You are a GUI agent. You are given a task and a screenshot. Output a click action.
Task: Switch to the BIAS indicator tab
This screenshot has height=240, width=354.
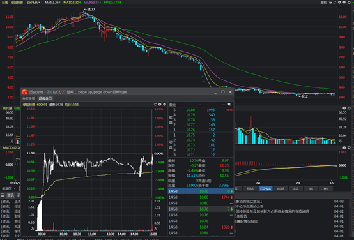[250, 188]
